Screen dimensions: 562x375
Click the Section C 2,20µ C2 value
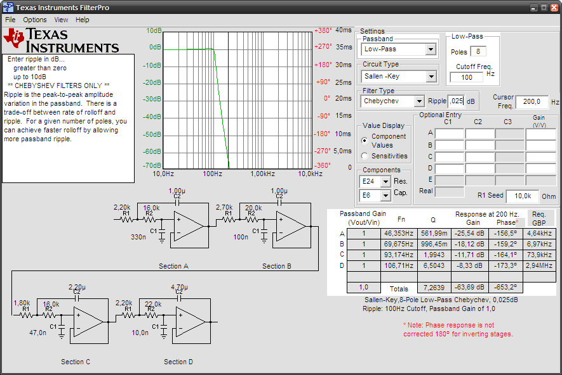(77, 287)
